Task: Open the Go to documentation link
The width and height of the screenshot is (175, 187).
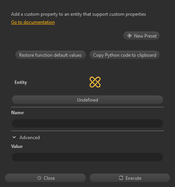Action: [x=33, y=22]
